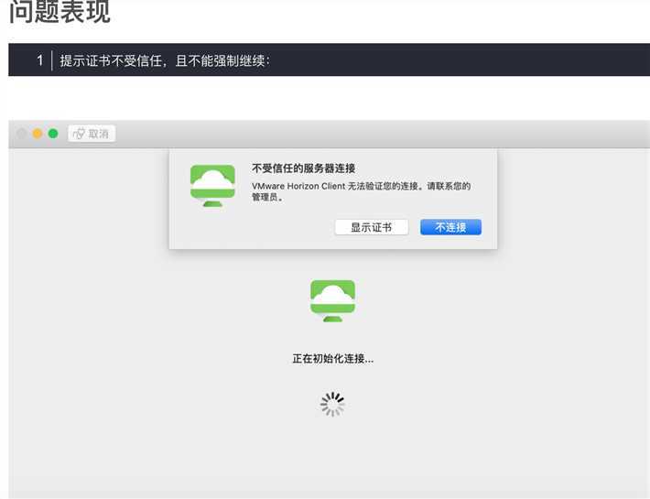Screen dimensions: 650x499
Task: Click the code line 提示证书不受信任，且不能强制继续
Action: pyautogui.click(x=165, y=61)
